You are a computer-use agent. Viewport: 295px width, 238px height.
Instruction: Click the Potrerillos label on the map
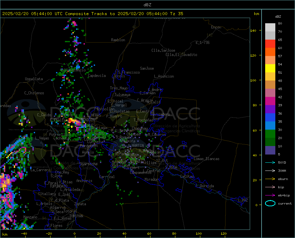60,135
